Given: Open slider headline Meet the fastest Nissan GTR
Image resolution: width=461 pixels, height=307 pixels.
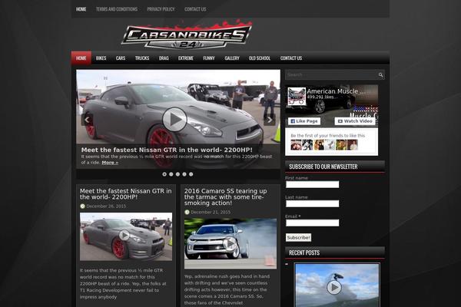Looking at the screenshot, I should click(x=167, y=150).
